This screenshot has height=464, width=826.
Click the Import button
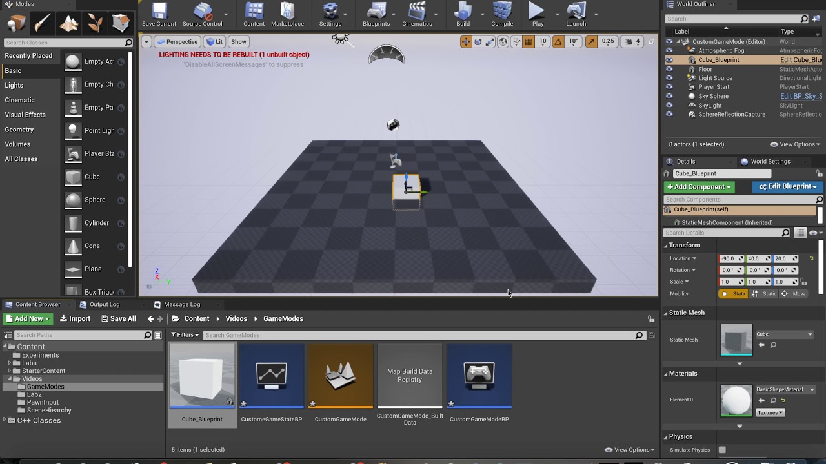[75, 319]
